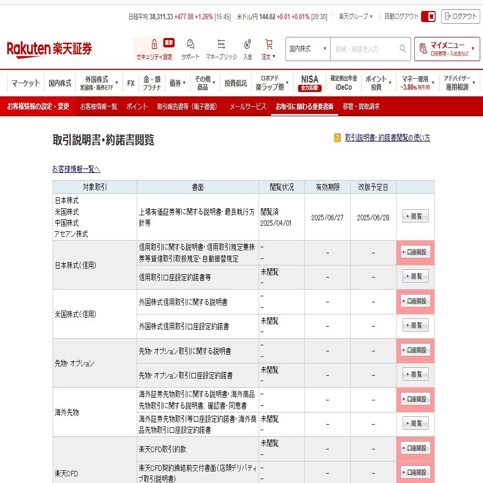Expand the My Menu dropdown

pyautogui.click(x=473, y=48)
